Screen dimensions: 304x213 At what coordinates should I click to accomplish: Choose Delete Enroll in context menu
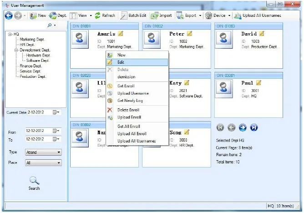click(x=137, y=110)
